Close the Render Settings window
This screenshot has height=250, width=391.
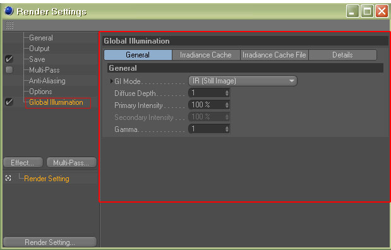pyautogui.click(x=382, y=11)
